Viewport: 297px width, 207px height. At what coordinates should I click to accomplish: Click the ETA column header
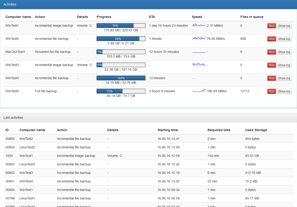(151, 17)
